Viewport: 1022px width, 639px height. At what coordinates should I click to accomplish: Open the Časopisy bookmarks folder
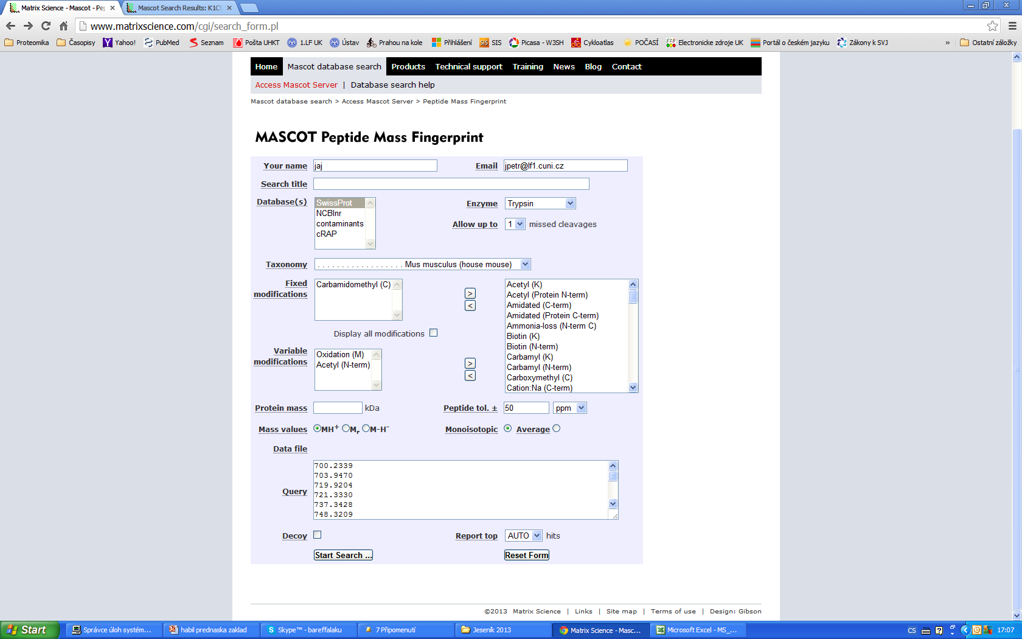76,43
